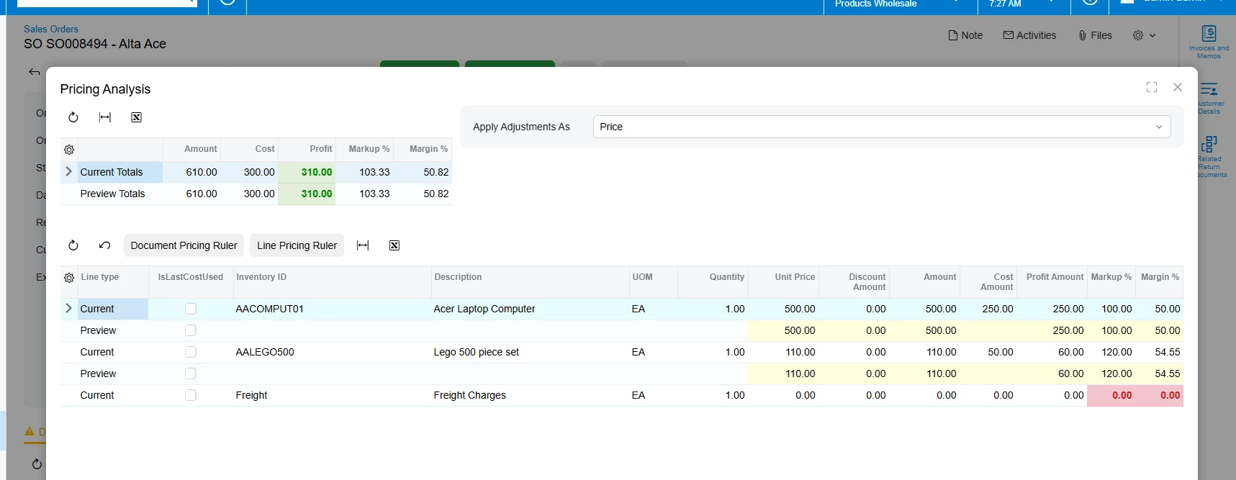Click undo icon in lines toolbar

[104, 245]
